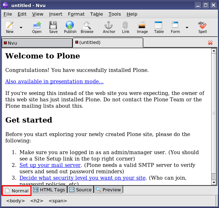The height and width of the screenshot is (208, 219).
Task: Switch to Preview mode
Action: click(x=108, y=190)
